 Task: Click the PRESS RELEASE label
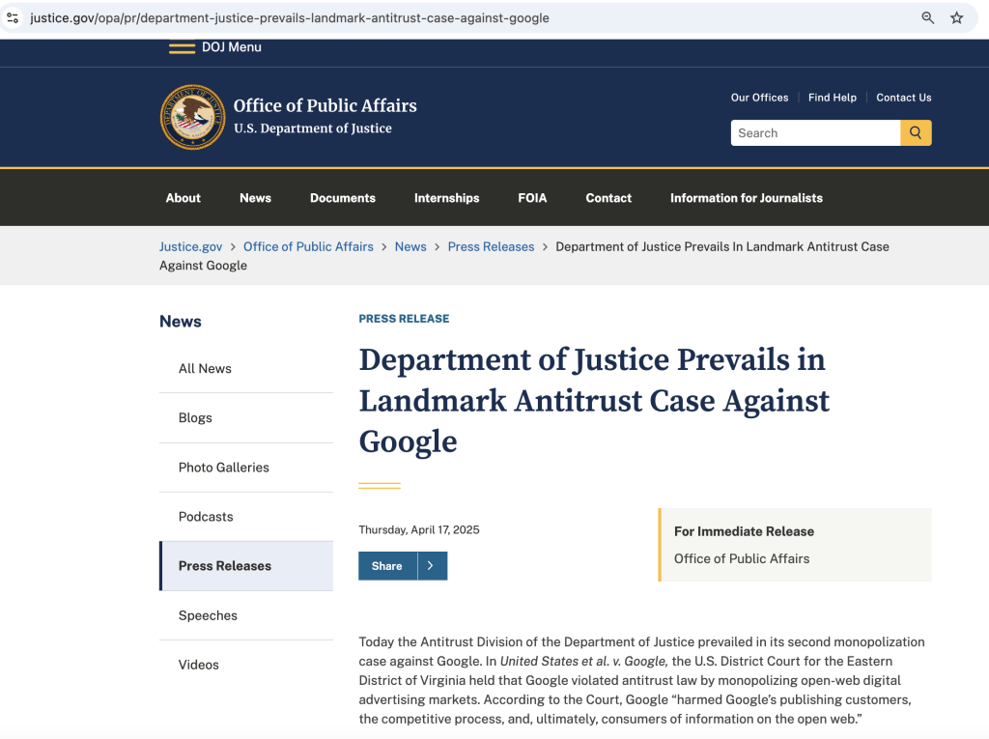click(404, 319)
